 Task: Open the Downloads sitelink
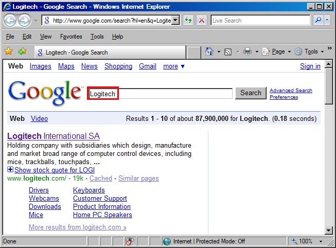(45, 207)
